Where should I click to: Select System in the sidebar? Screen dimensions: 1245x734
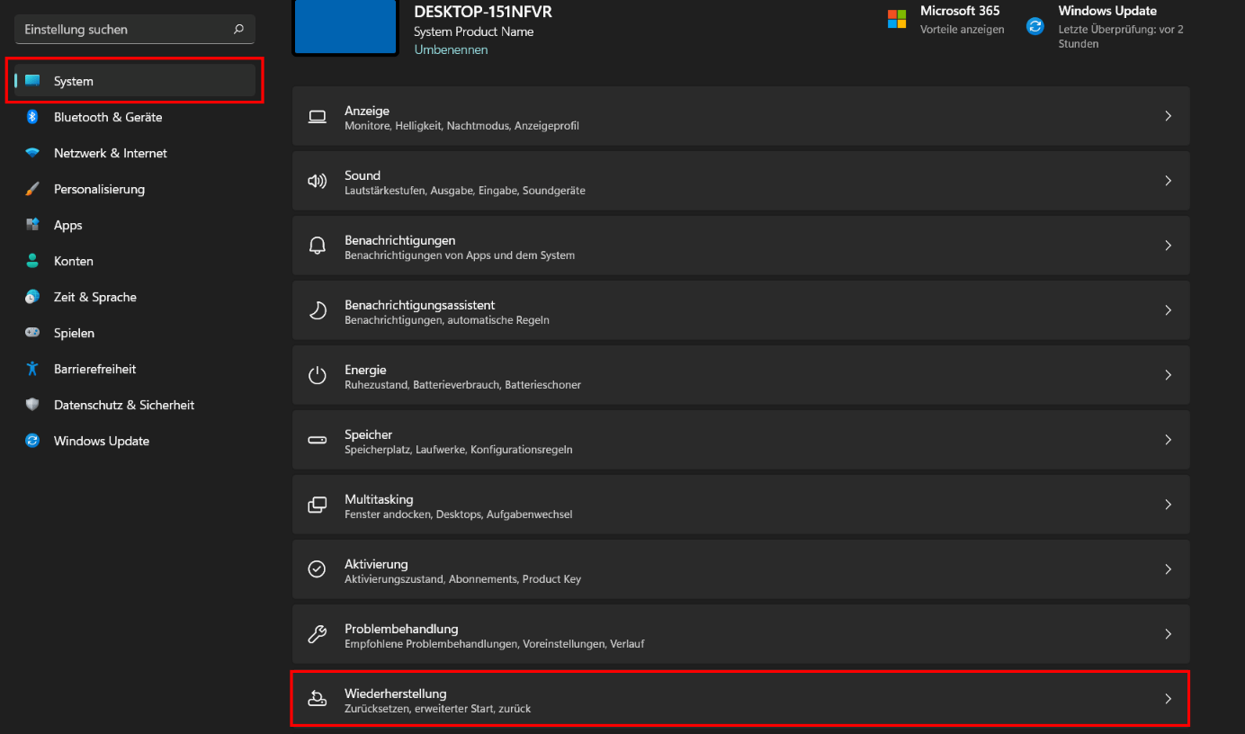(135, 81)
